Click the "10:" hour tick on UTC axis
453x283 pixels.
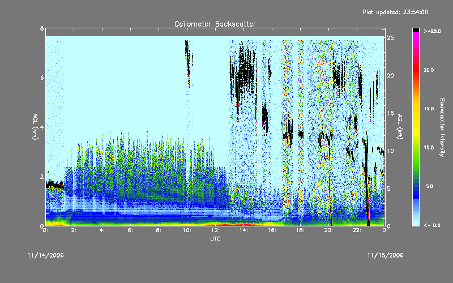pos(187,230)
